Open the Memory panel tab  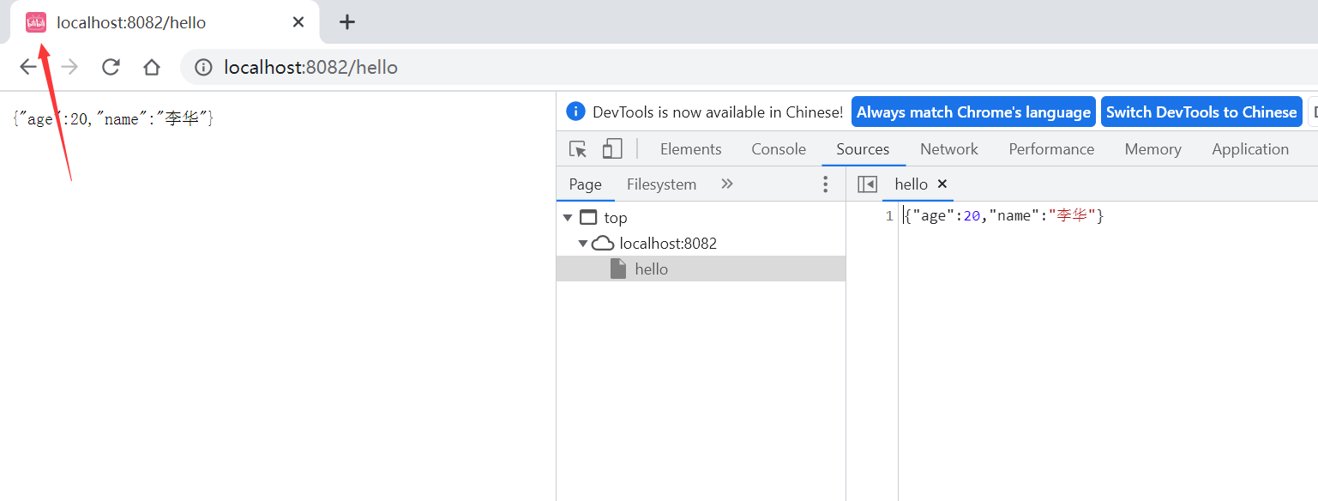click(1152, 149)
